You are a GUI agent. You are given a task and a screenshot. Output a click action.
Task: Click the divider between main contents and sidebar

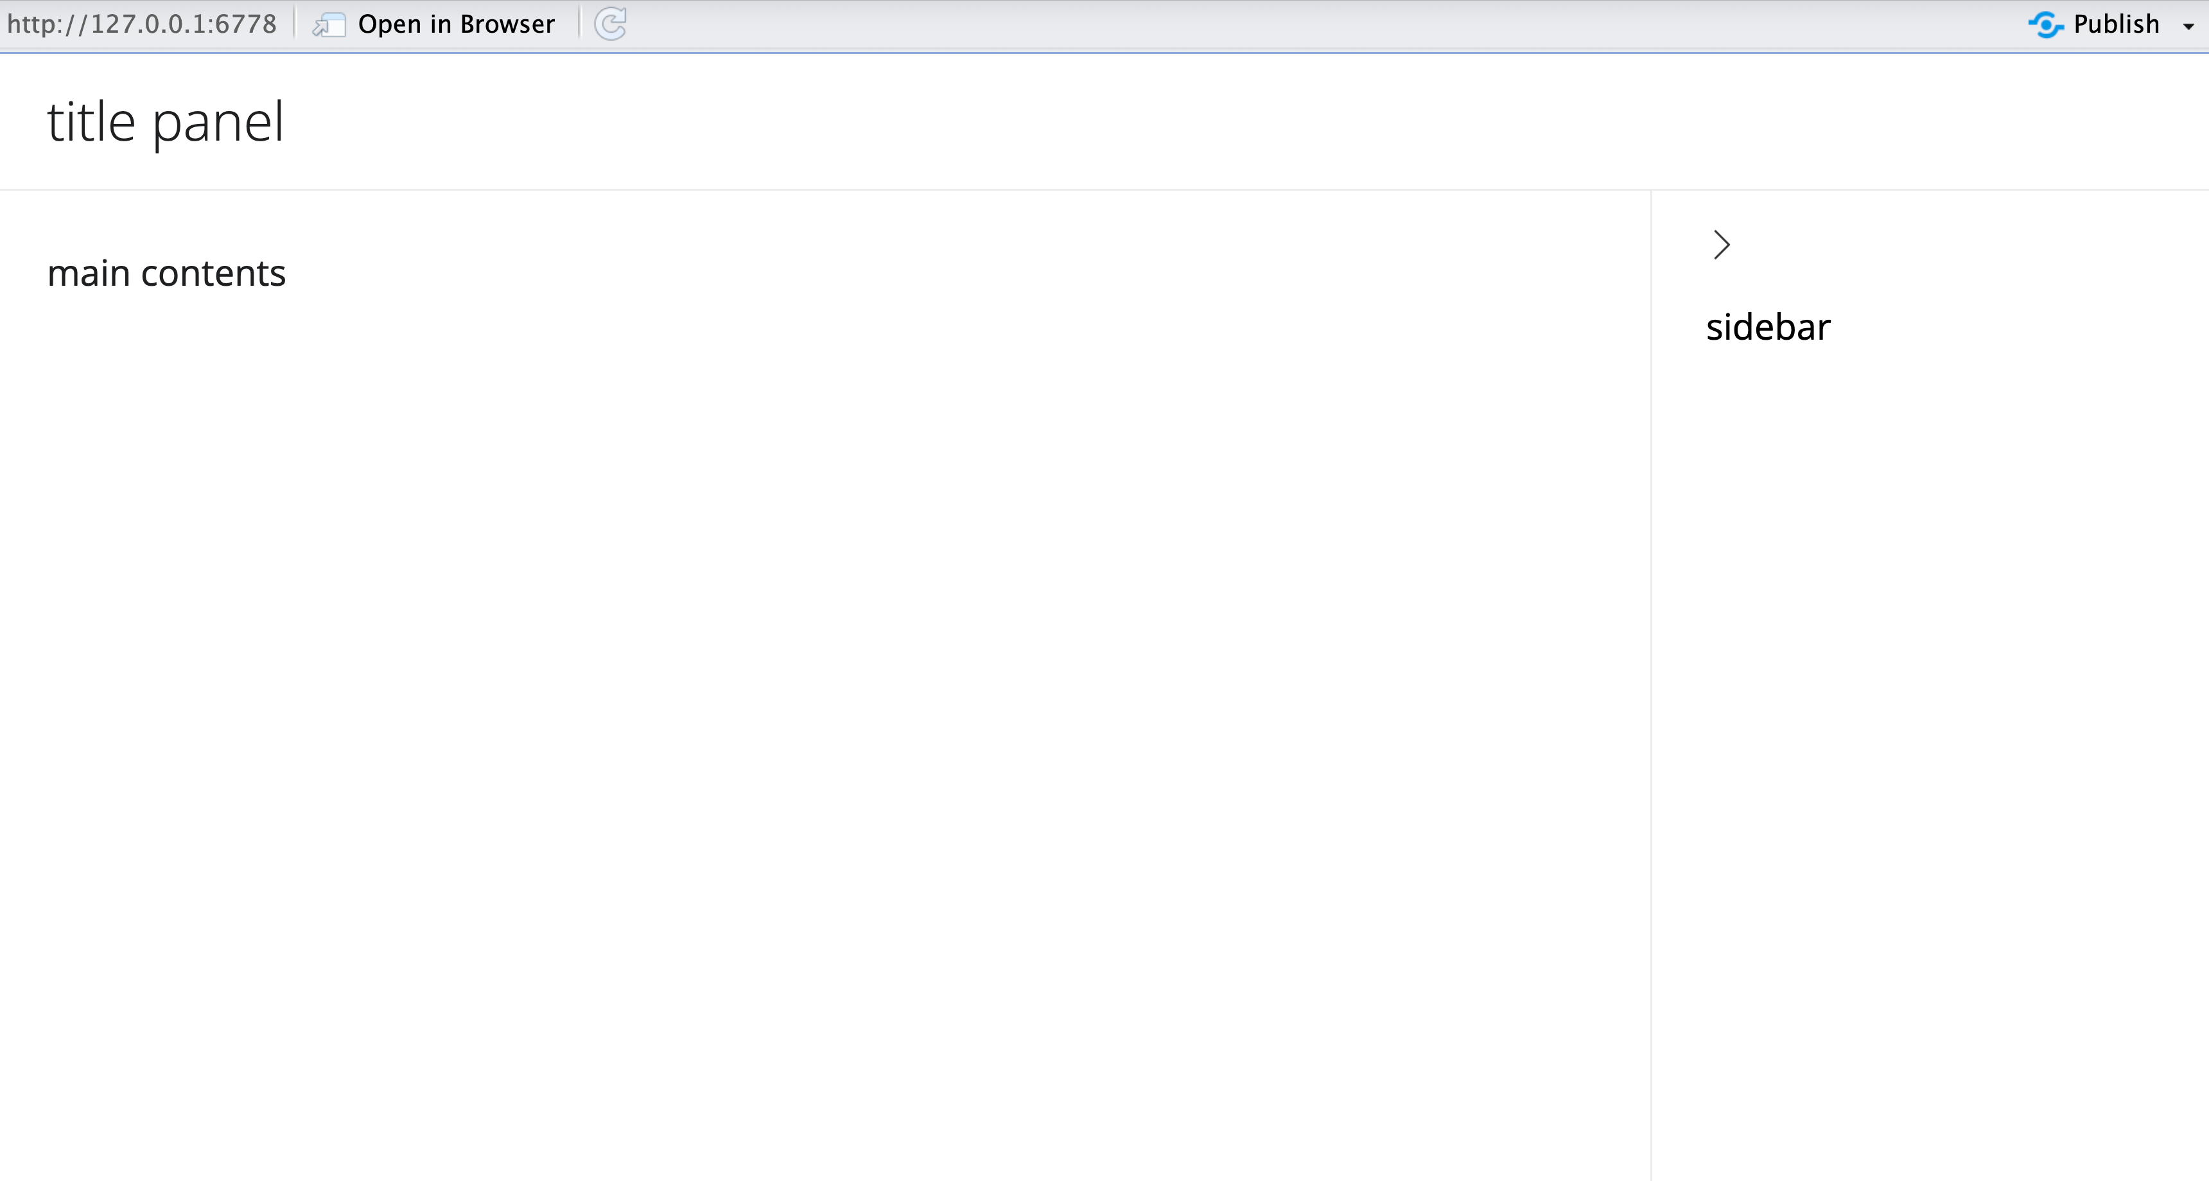point(1651,600)
